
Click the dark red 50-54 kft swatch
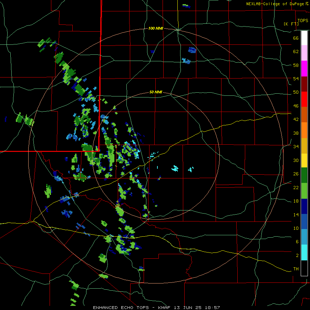point(304,84)
